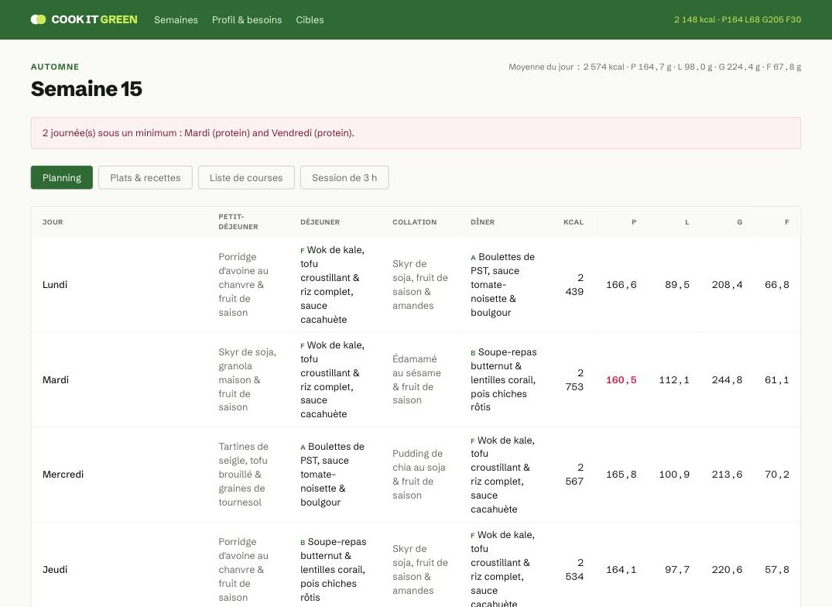Click Jeudi protein value 164,1
832x607 pixels.
(x=621, y=569)
